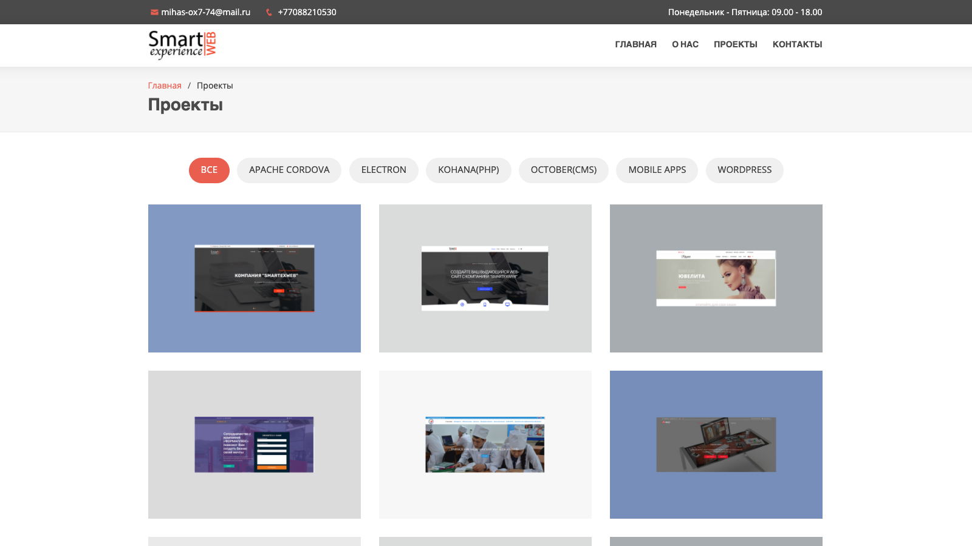The width and height of the screenshot is (972, 546).
Task: Click the phone receiver icon beside the number
Action: click(268, 12)
